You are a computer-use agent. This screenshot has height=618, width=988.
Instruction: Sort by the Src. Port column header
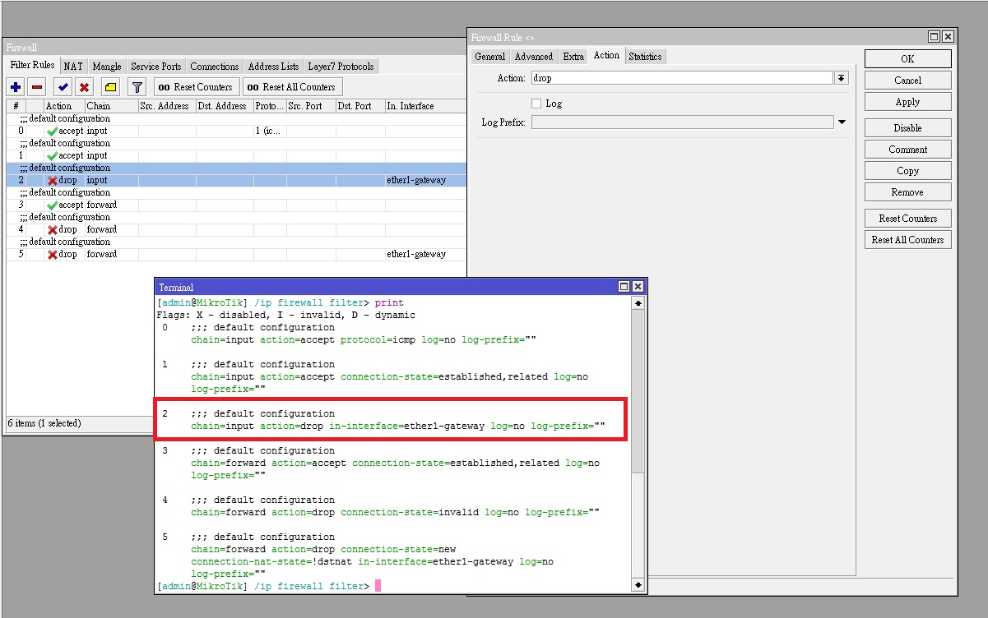point(310,106)
